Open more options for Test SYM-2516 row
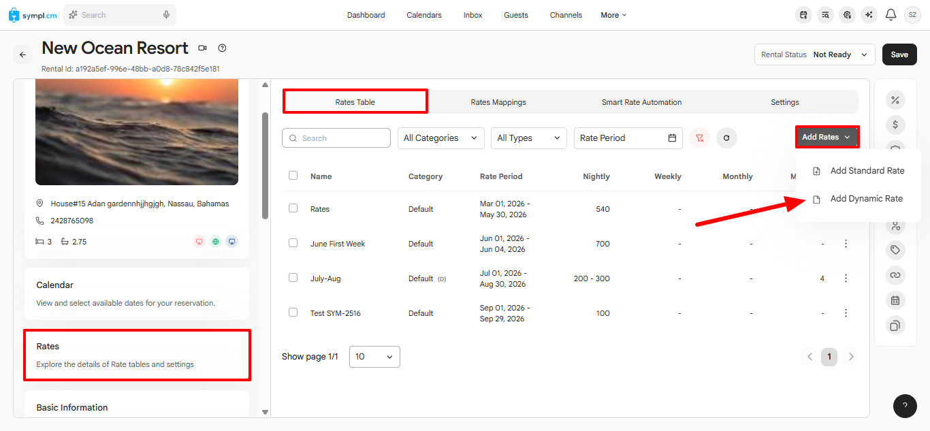Screen dimensions: 930x431 coord(846,313)
